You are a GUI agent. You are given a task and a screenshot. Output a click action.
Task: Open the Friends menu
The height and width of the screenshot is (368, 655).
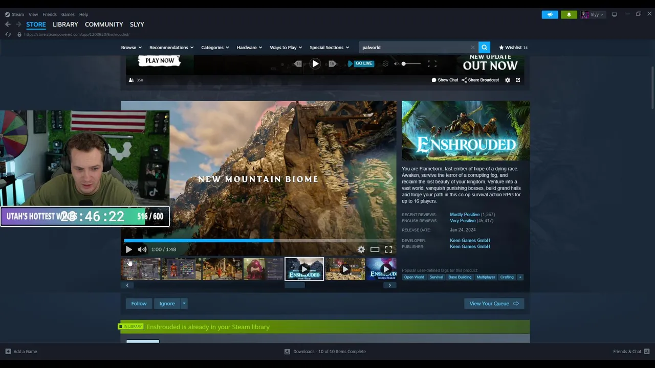pyautogui.click(x=50, y=14)
